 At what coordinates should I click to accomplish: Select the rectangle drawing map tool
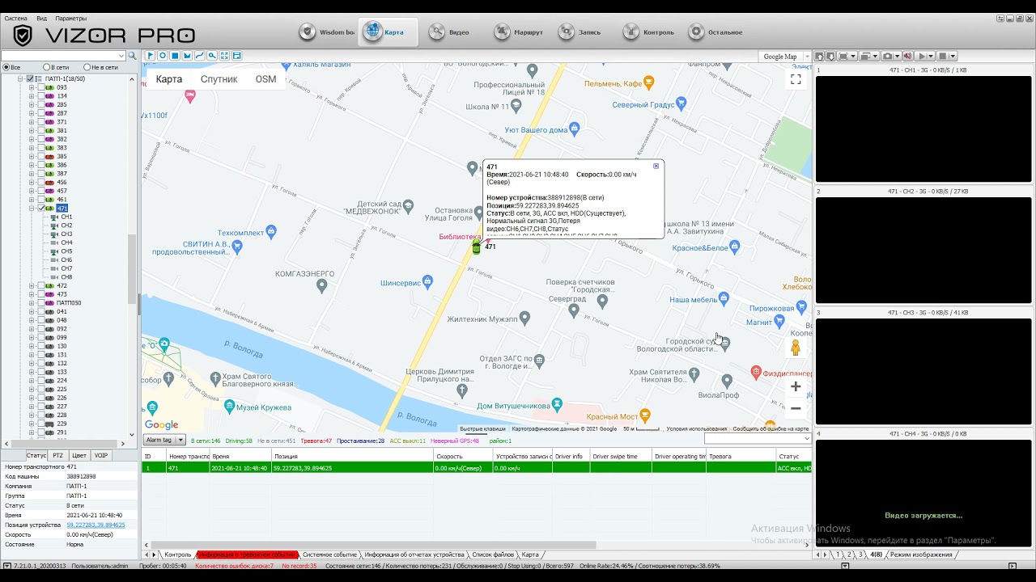pos(175,56)
